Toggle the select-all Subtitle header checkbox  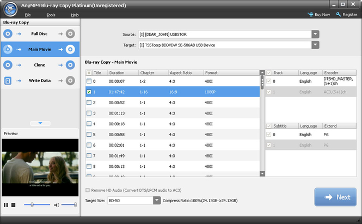point(268,126)
